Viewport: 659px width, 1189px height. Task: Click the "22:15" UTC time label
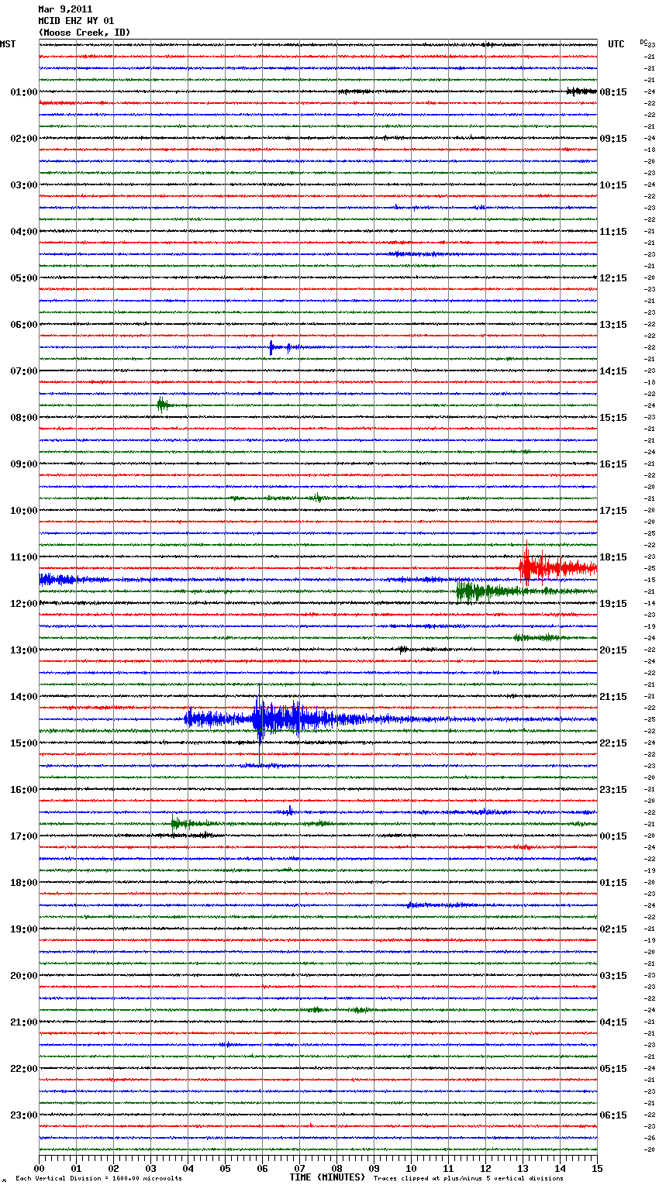click(613, 743)
